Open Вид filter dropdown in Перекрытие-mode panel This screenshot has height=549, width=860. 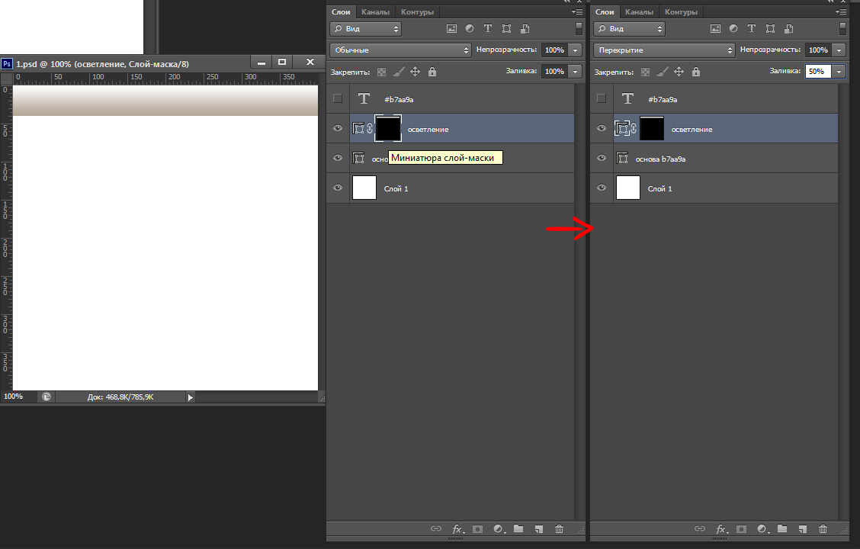coord(629,28)
